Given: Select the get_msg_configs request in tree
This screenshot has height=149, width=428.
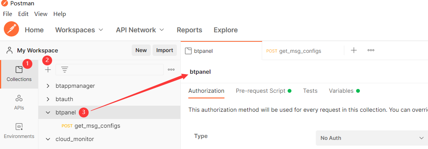Looking at the screenshot, I should coord(97,126).
